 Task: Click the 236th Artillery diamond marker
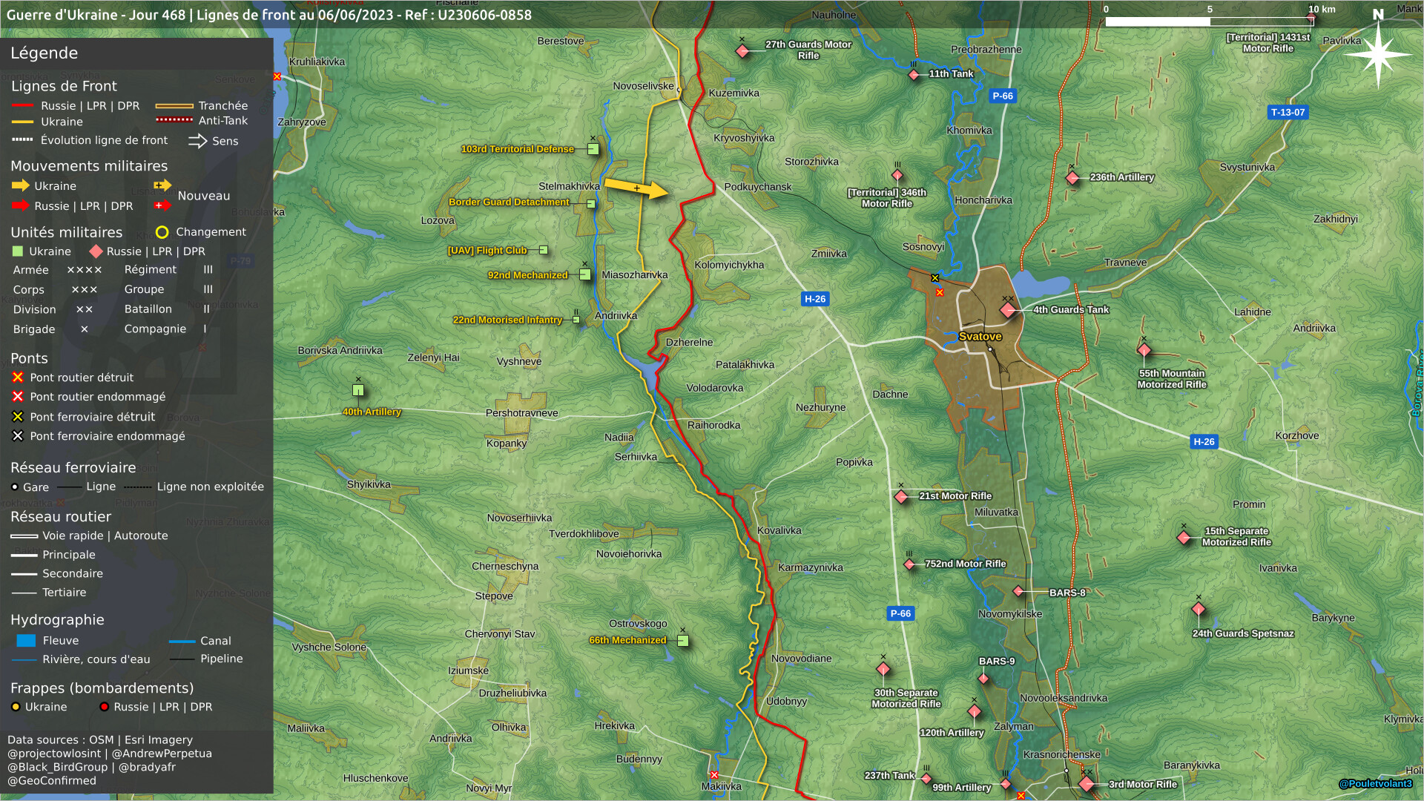(x=1072, y=178)
